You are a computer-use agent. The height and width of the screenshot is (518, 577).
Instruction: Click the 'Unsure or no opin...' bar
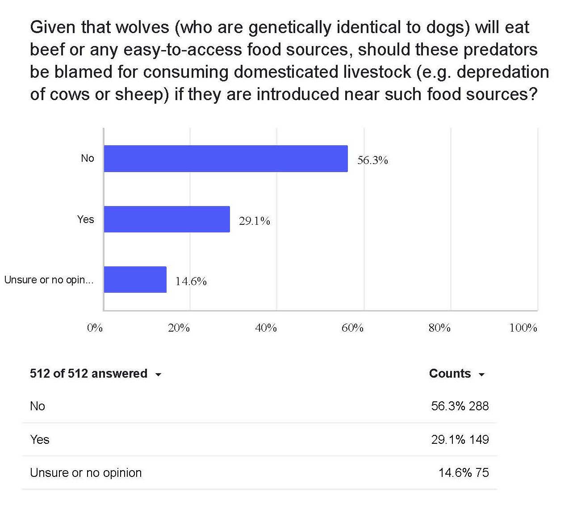pyautogui.click(x=135, y=280)
